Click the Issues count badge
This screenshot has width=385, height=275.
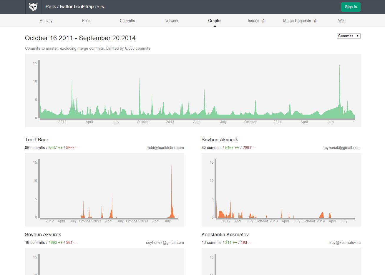pos(263,21)
